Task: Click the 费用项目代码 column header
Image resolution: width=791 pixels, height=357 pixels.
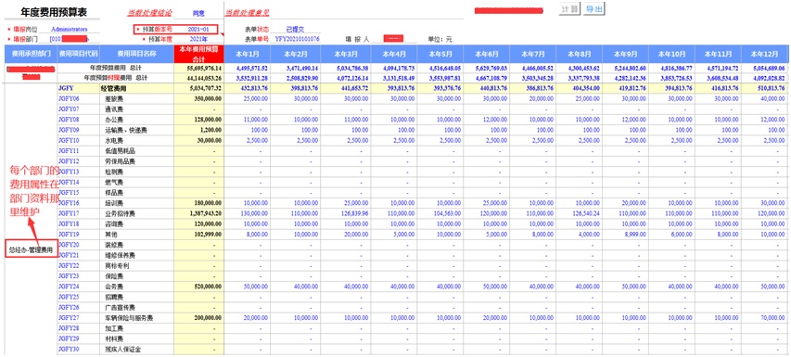Action: pos(78,54)
